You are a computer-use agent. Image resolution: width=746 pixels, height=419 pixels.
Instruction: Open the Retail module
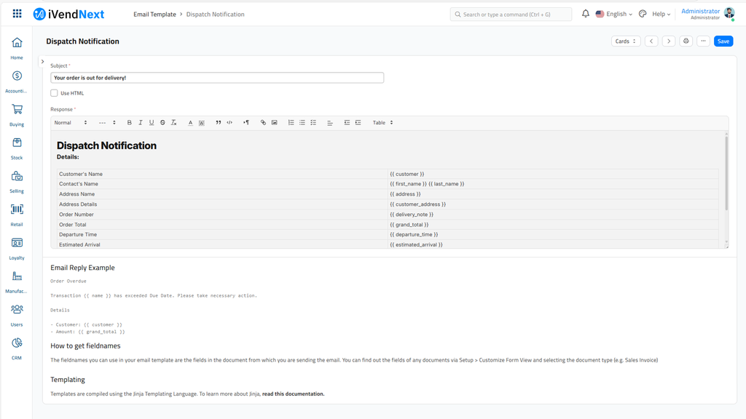point(17,215)
